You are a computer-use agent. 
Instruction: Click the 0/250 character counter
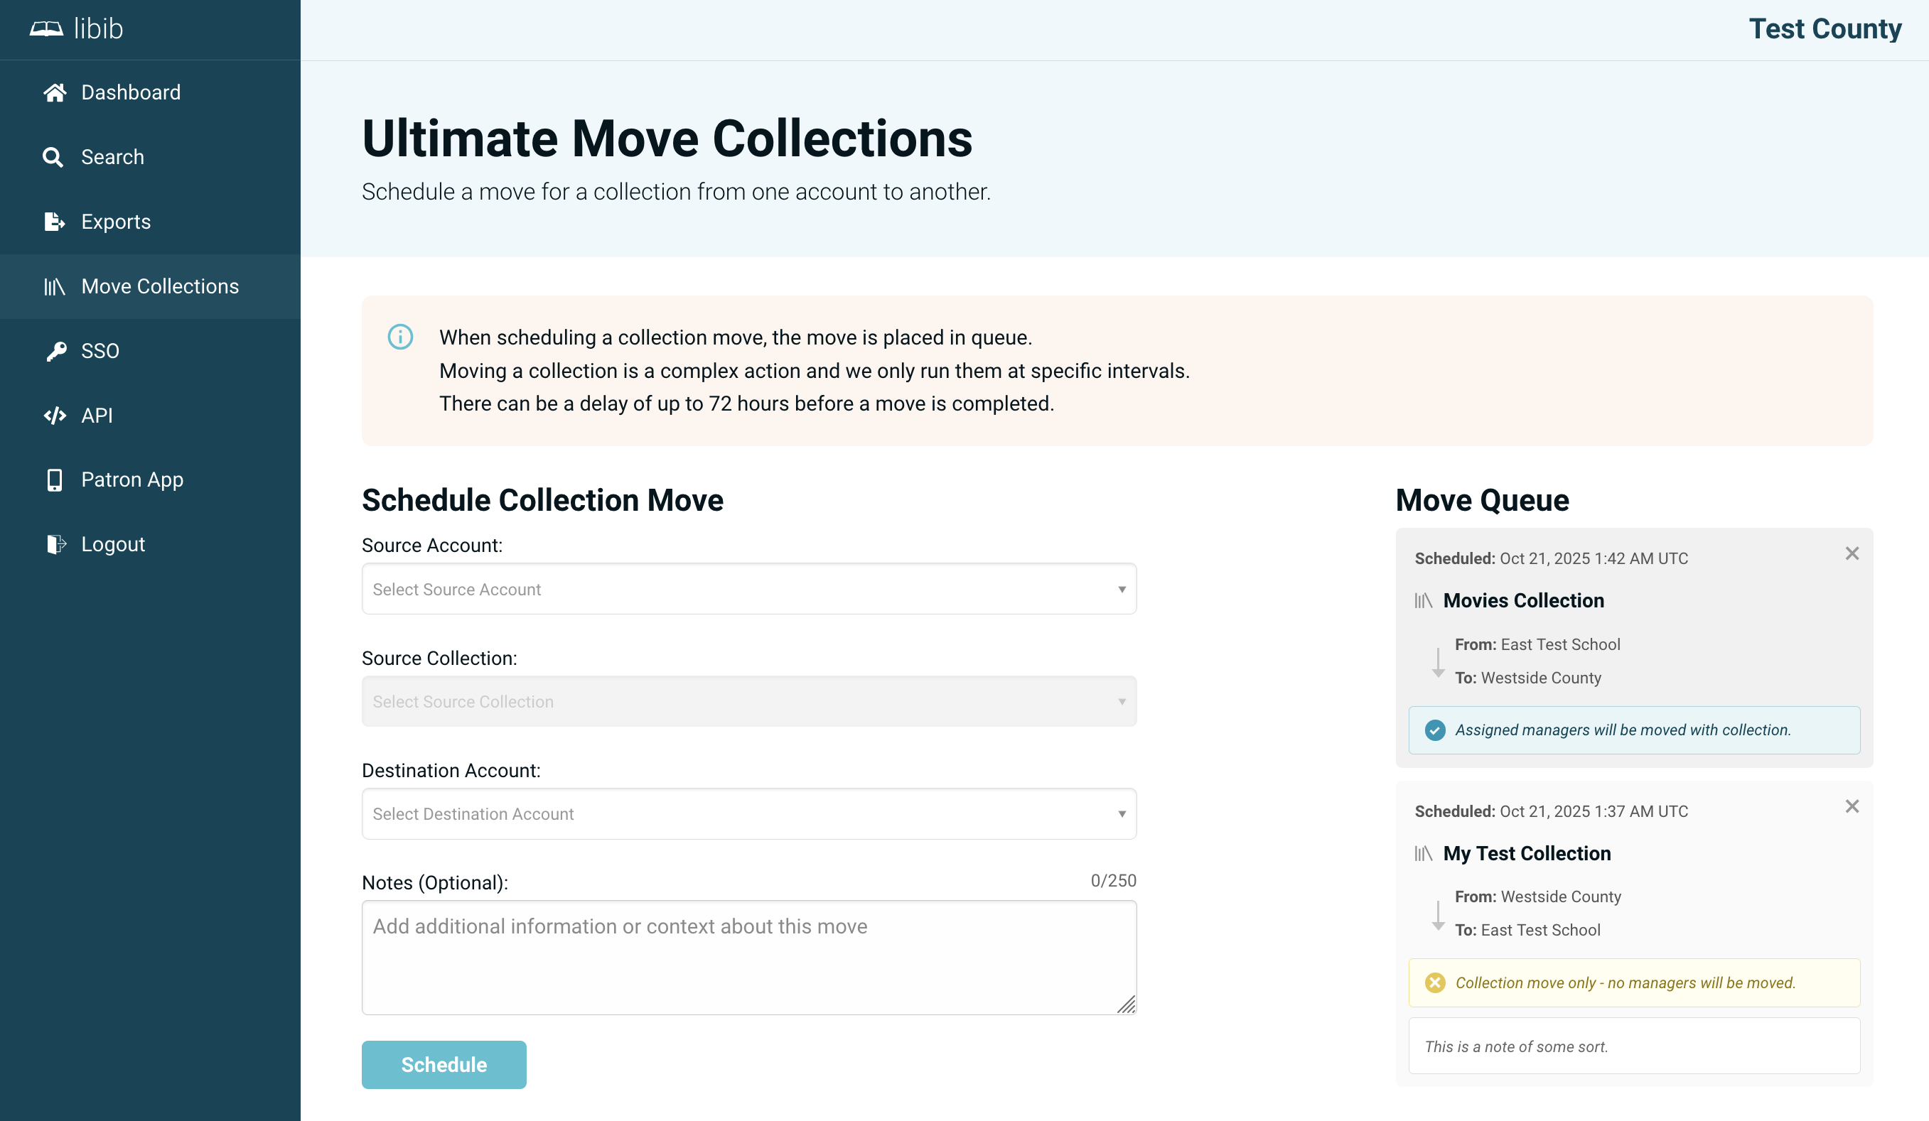click(1113, 881)
